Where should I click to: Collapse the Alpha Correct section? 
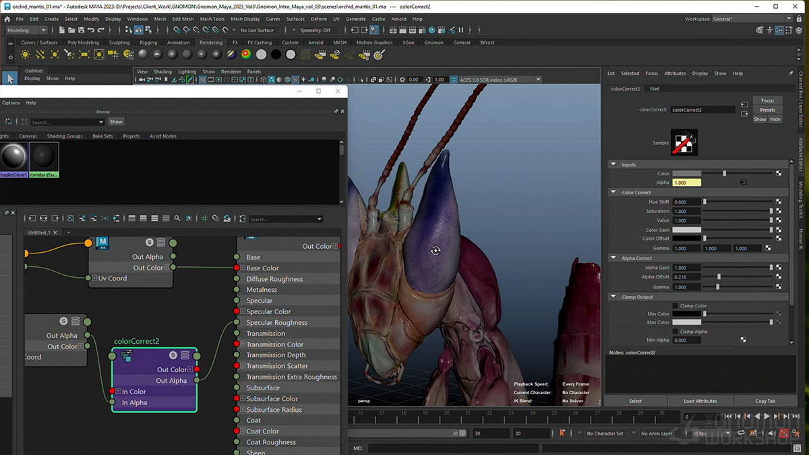pyautogui.click(x=613, y=258)
